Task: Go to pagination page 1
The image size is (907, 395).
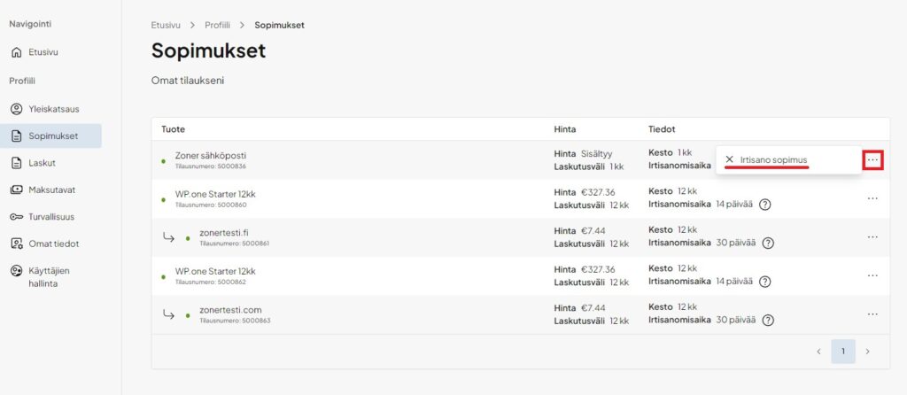Action: tap(843, 352)
